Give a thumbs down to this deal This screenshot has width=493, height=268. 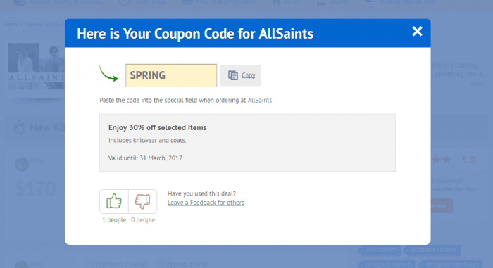[143, 201]
